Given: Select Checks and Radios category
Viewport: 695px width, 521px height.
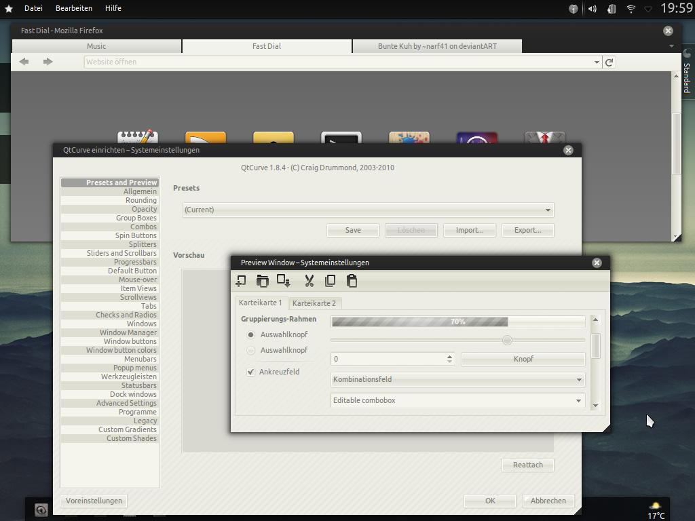Looking at the screenshot, I should pyautogui.click(x=109, y=315).
